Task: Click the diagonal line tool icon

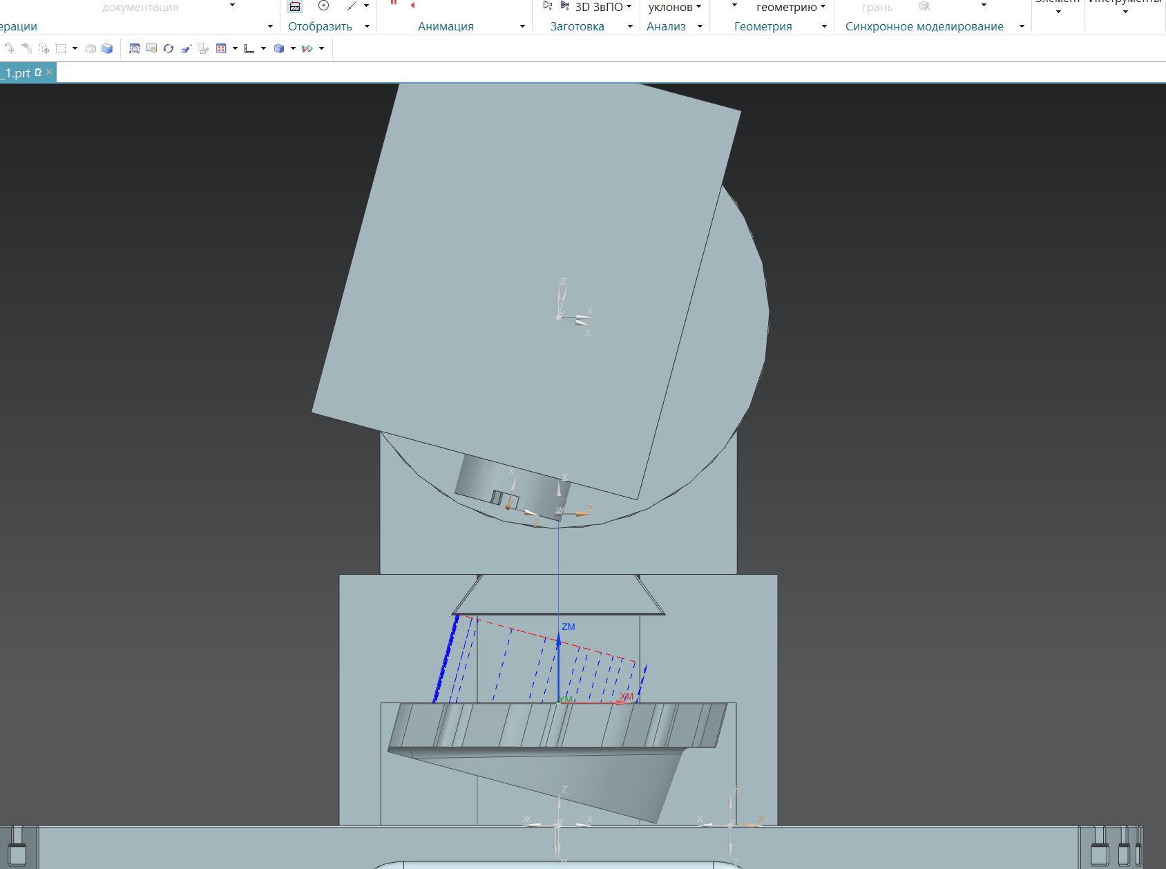Action: pos(352,6)
